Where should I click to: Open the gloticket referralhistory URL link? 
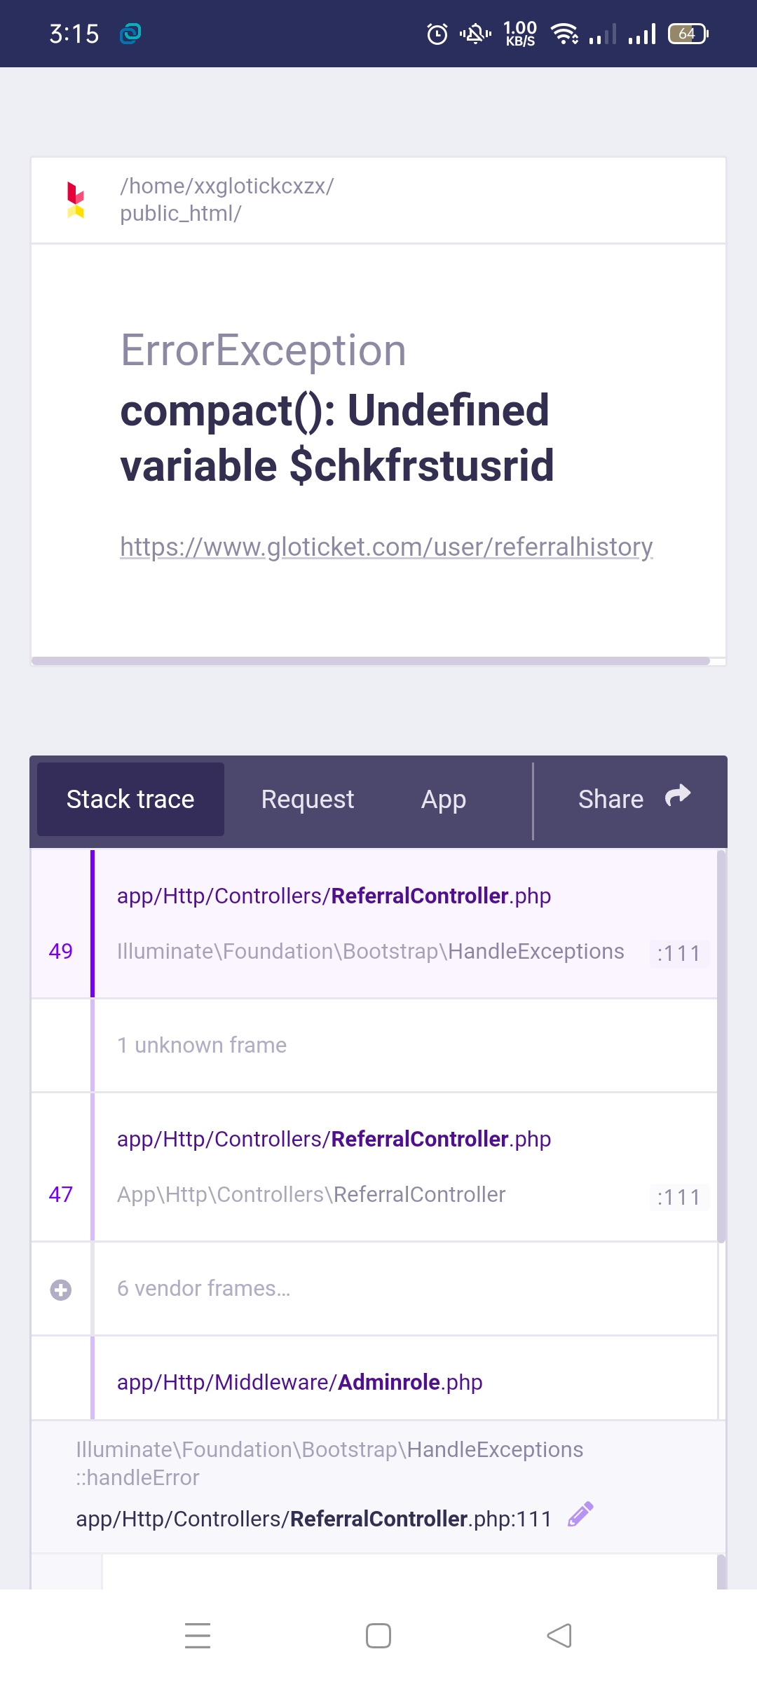tap(386, 547)
